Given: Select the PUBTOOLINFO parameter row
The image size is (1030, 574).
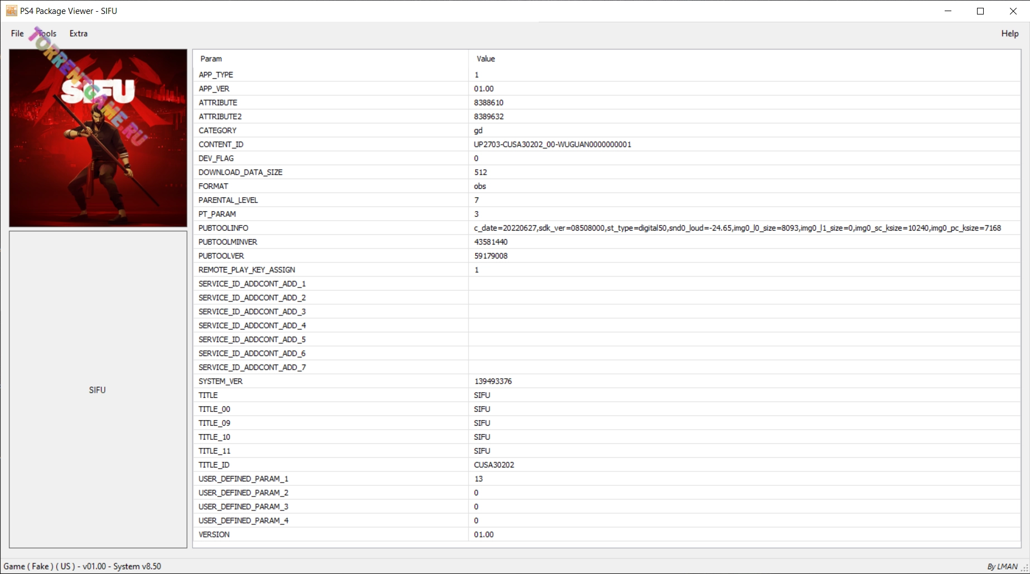Looking at the screenshot, I should (x=224, y=228).
